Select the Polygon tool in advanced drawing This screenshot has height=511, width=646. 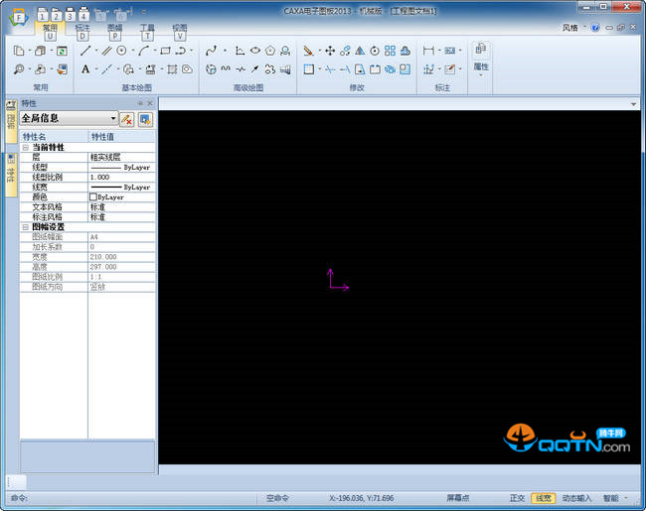(270, 51)
